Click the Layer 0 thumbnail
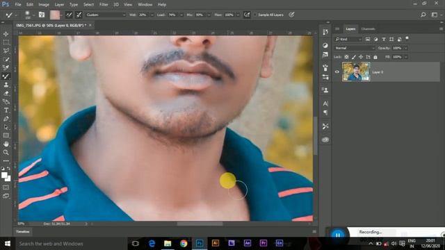Image resolution: width=445 pixels, height=250 pixels. click(356, 72)
